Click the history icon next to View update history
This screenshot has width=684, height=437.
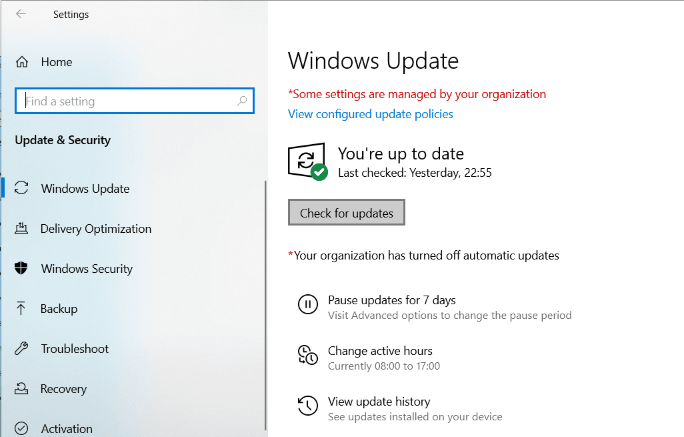(x=307, y=406)
